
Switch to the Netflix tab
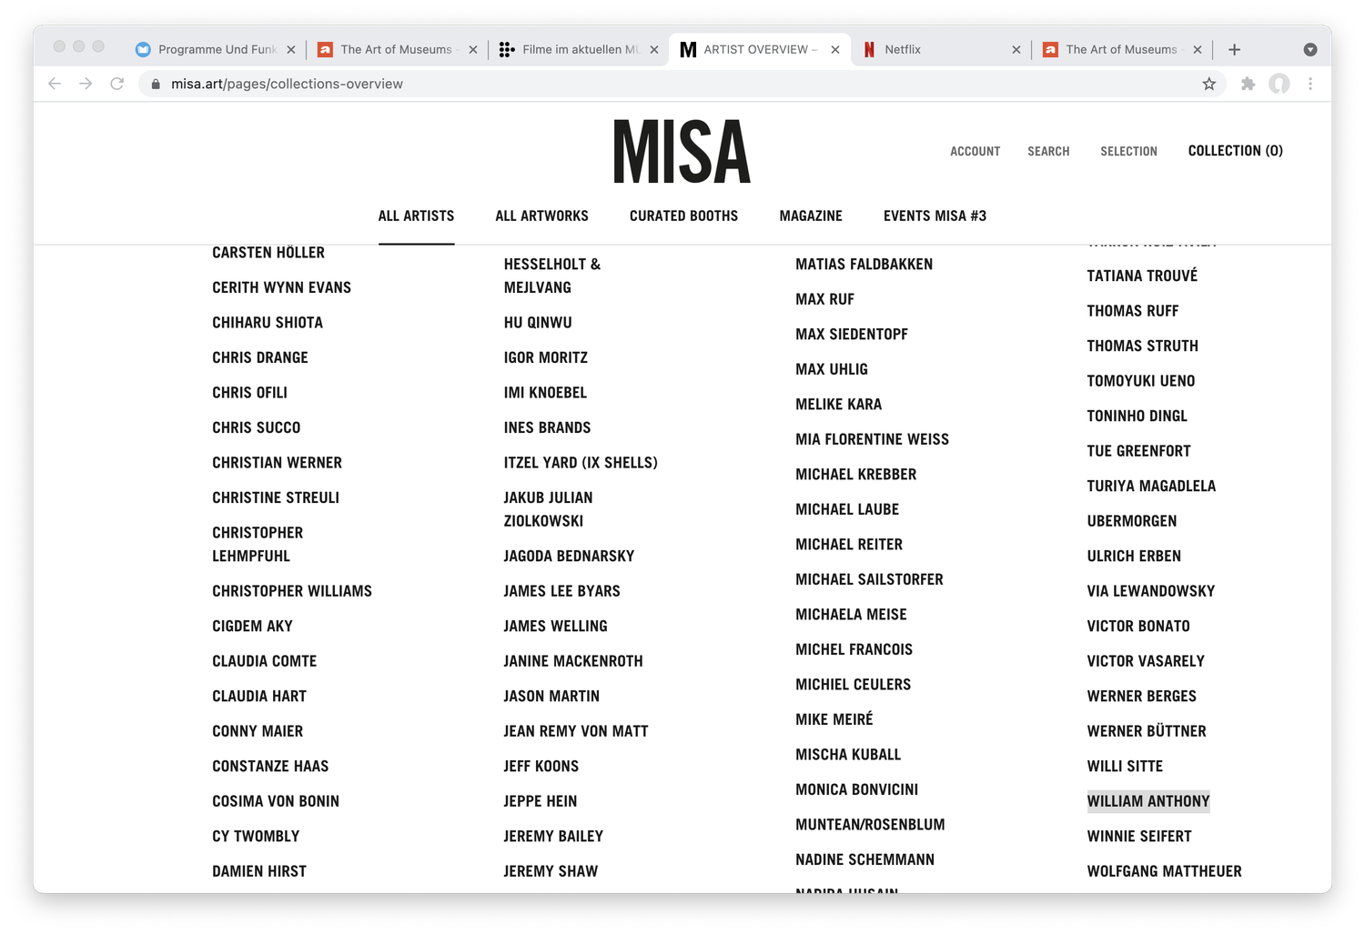point(941,49)
